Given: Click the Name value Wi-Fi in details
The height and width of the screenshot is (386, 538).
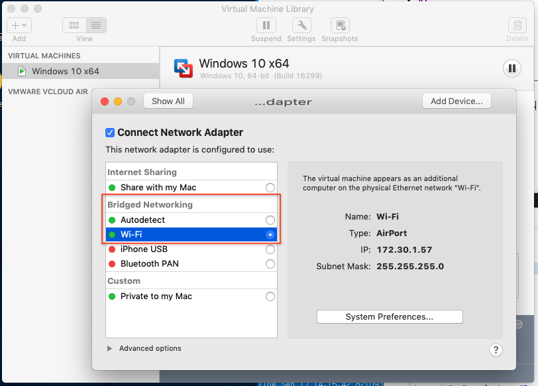Looking at the screenshot, I should [388, 217].
